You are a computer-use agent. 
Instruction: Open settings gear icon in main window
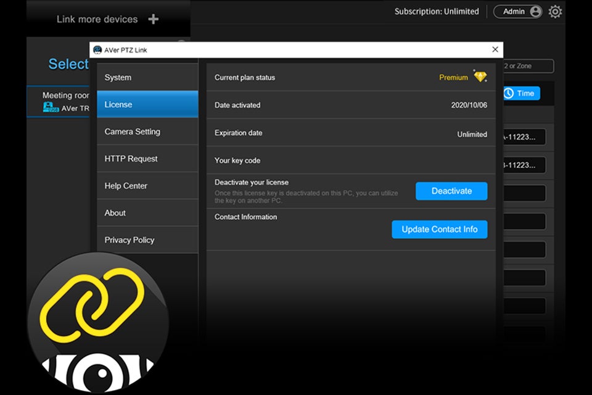[x=555, y=12]
